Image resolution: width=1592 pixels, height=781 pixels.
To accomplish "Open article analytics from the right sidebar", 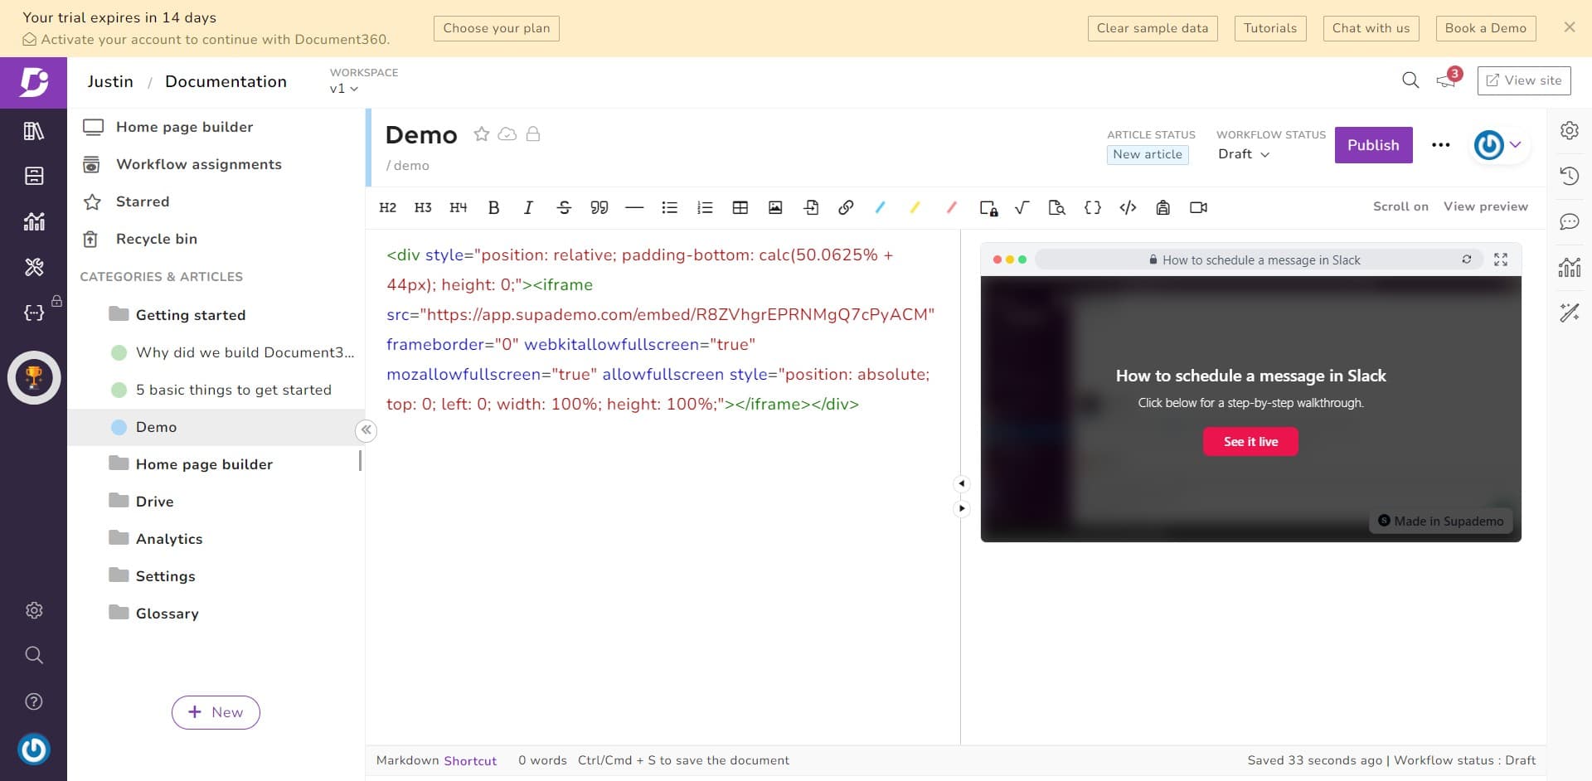I will click(x=1570, y=267).
